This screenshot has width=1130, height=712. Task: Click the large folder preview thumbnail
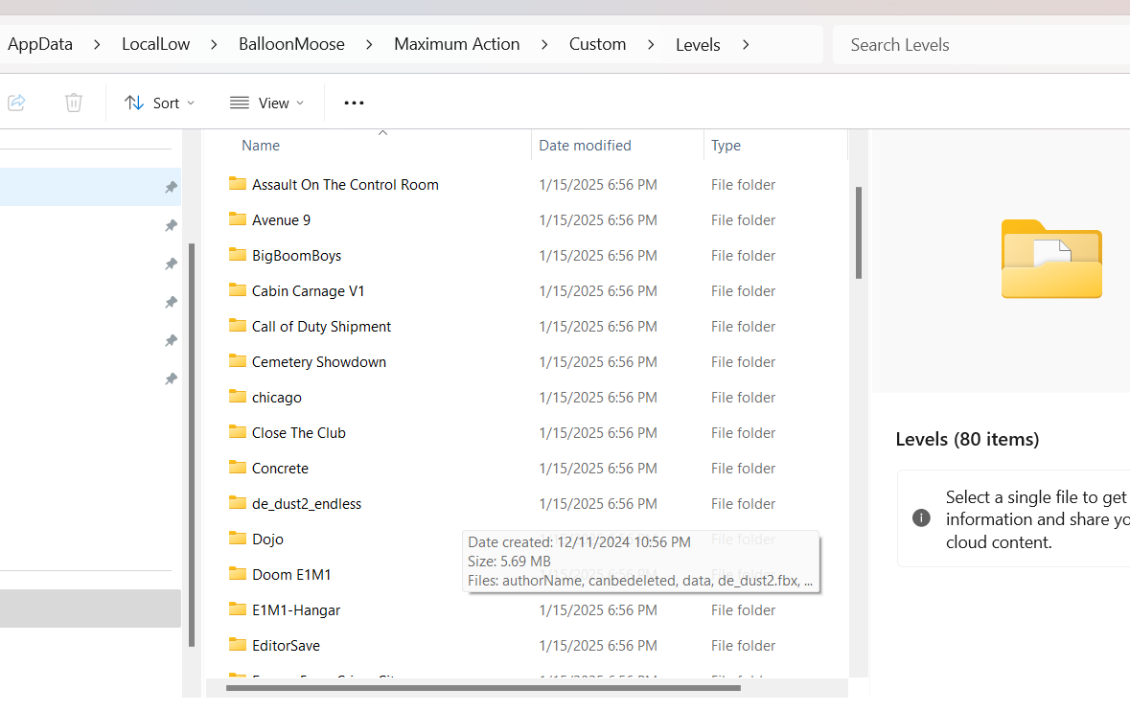[x=1051, y=259]
